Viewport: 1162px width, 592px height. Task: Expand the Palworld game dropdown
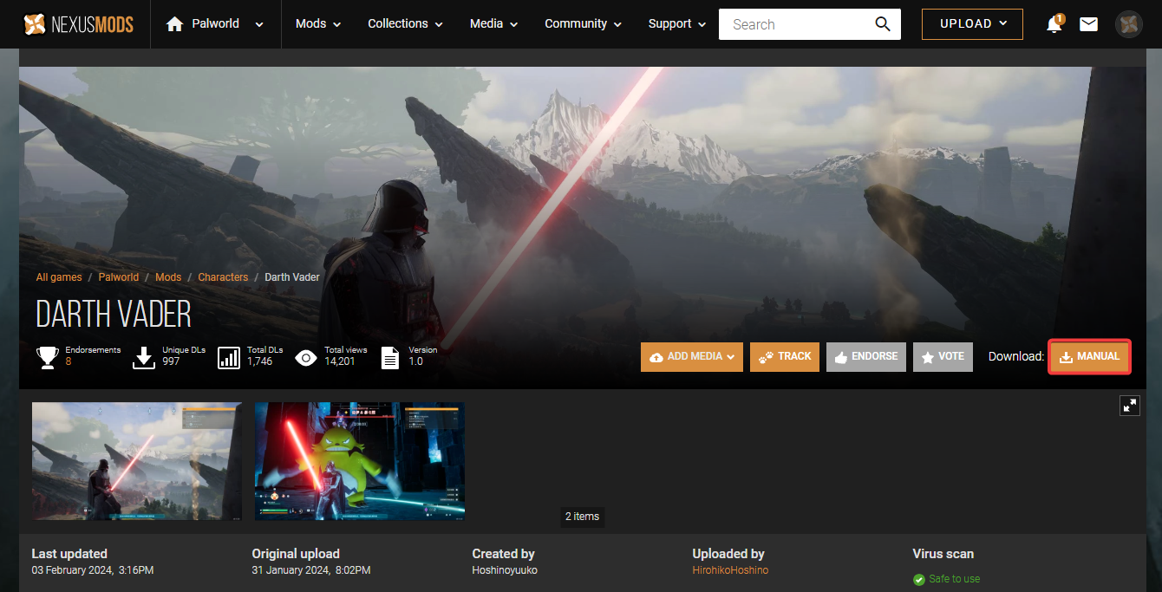pyautogui.click(x=259, y=24)
